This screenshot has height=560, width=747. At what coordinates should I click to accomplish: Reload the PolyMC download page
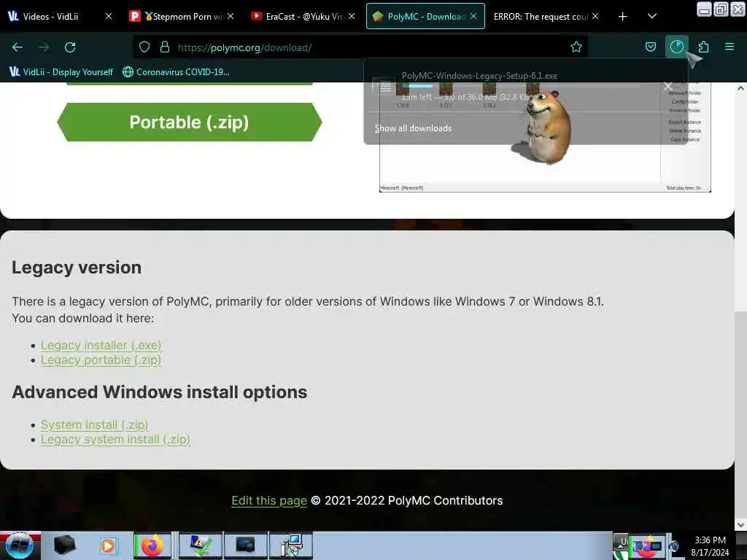point(70,47)
